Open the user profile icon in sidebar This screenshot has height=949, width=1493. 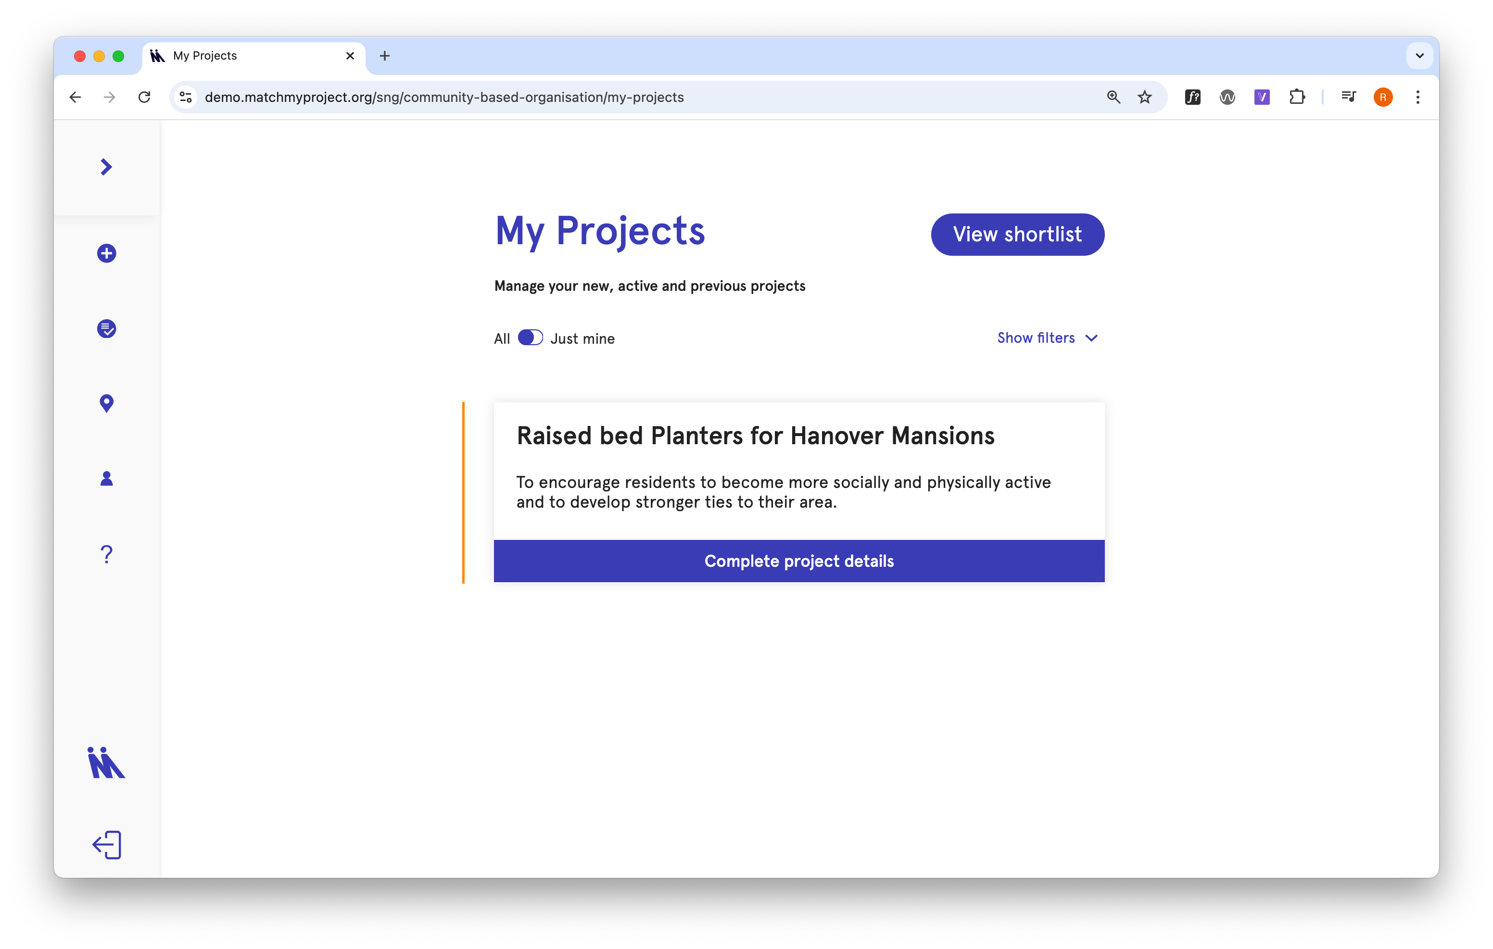[107, 478]
